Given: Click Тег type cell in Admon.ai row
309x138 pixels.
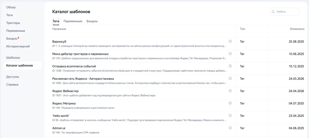Looking at the screenshot, I should pos(242,128).
